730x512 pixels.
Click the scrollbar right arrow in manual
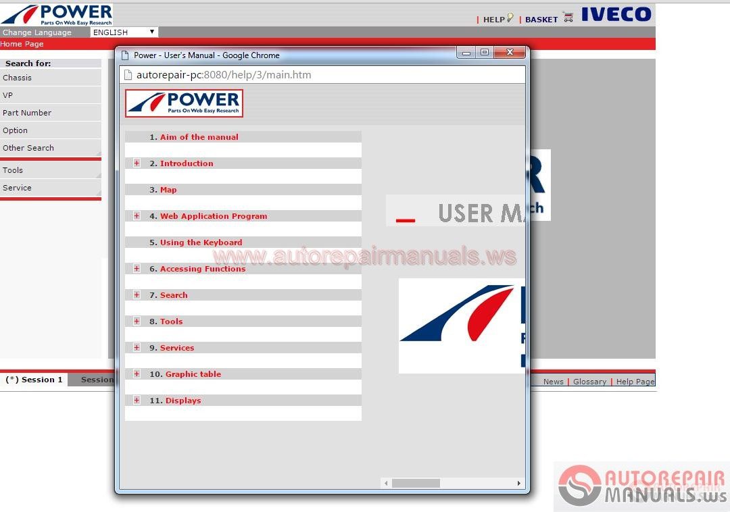tap(518, 483)
